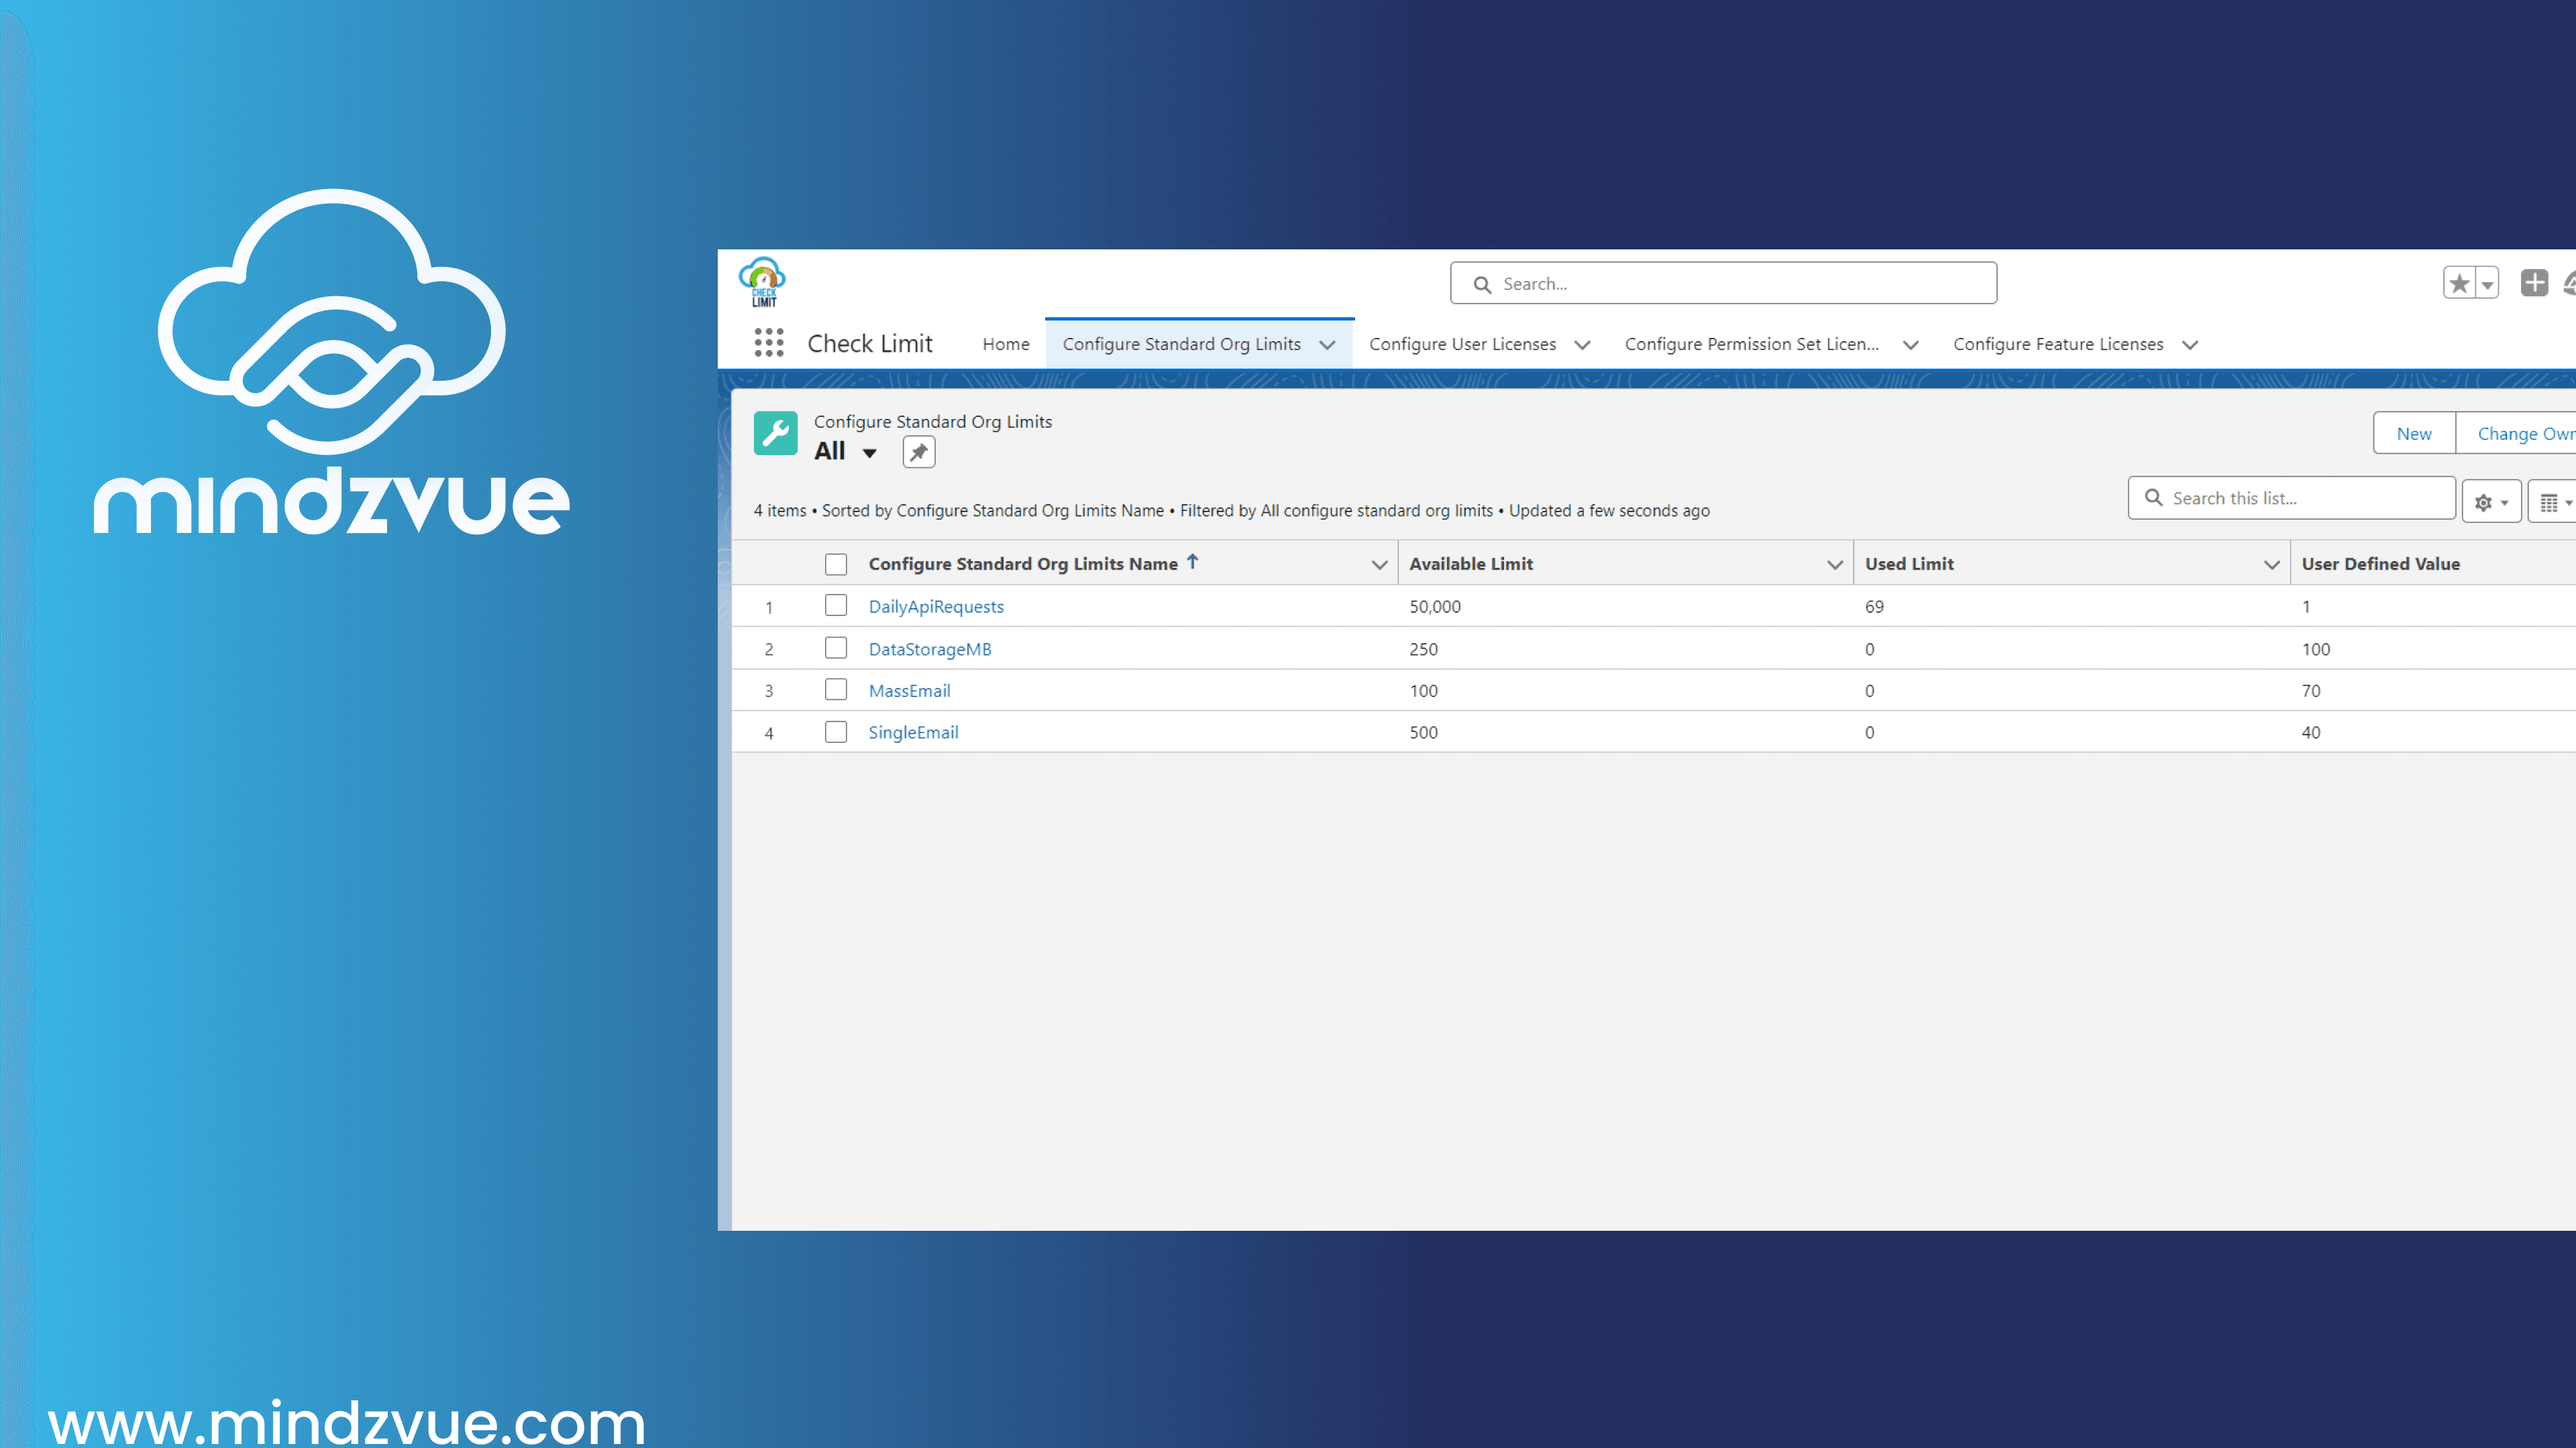
Task: Click the global actions plus icon
Action: (x=2534, y=283)
